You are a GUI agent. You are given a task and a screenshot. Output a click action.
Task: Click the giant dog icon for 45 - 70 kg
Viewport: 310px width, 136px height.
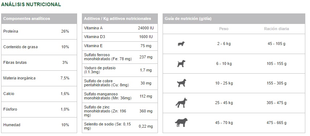tap(181, 123)
